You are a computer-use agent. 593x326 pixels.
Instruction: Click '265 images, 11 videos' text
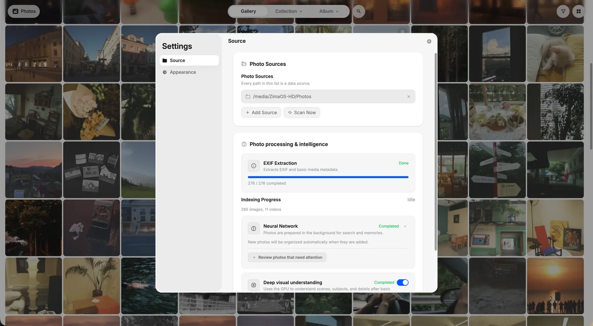tap(261, 209)
